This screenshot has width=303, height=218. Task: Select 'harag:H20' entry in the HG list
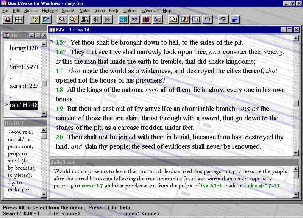[x=24, y=48]
